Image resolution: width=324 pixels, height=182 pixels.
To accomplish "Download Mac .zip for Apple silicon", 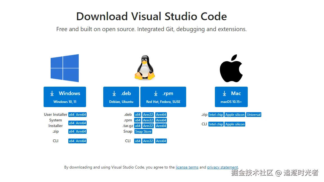I will pos(235,115).
